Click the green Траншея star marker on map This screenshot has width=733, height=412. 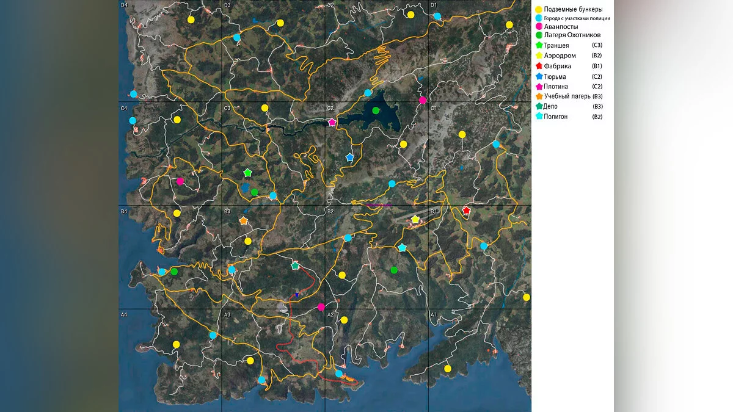point(247,173)
